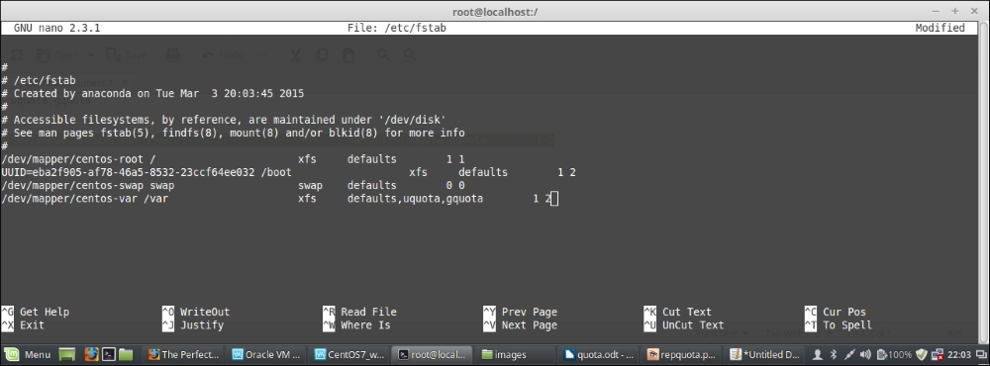Open the Linux Mint Menu button
Viewport: 990px width, 366px height.
pyautogui.click(x=28, y=355)
